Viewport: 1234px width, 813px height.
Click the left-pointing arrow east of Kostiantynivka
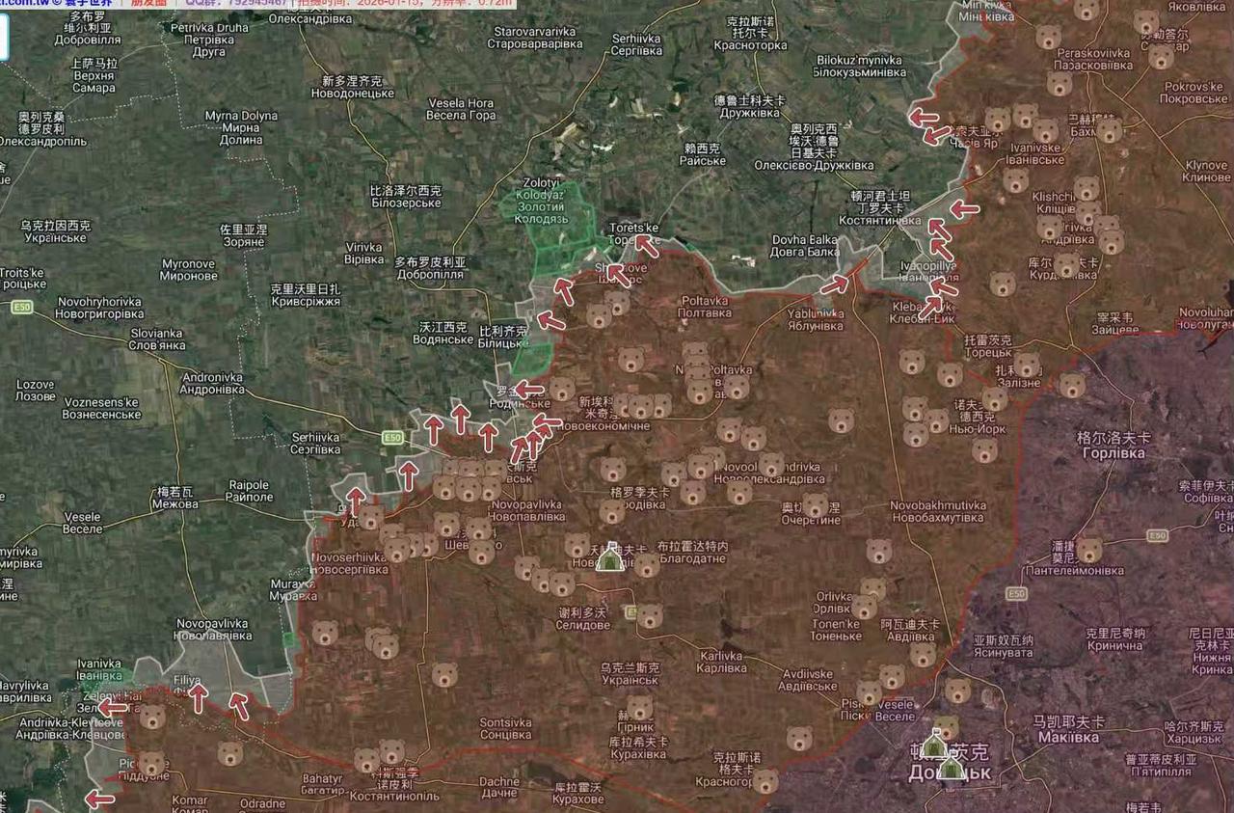964,208
